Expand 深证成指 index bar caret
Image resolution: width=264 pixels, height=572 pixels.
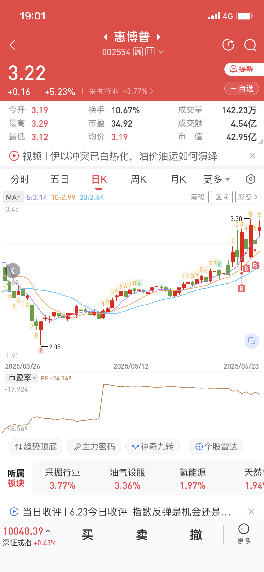click(48, 531)
